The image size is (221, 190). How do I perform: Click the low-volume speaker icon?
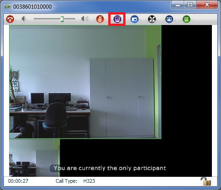coord(24,19)
